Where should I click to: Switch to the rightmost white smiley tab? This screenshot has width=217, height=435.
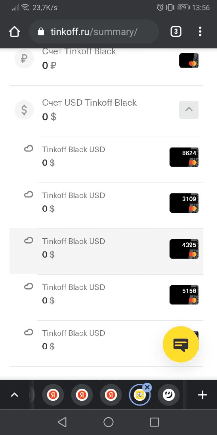click(x=169, y=395)
